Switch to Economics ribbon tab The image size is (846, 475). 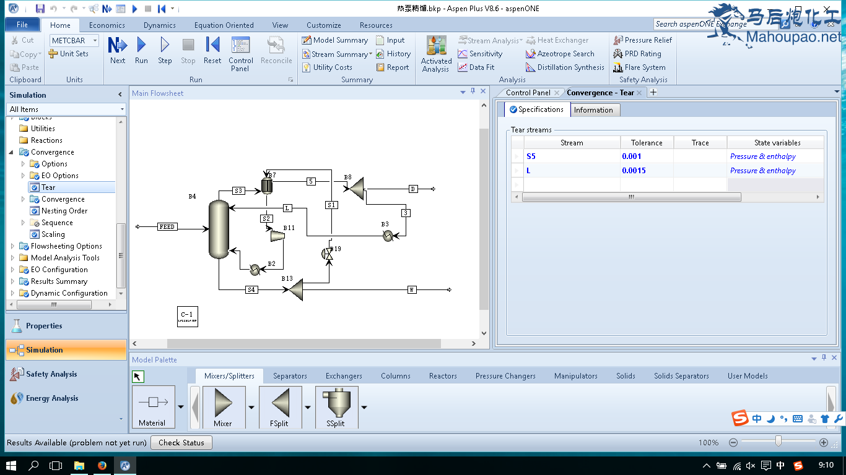[107, 25]
